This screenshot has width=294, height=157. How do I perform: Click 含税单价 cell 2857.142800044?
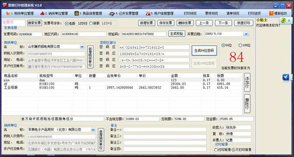point(120,87)
